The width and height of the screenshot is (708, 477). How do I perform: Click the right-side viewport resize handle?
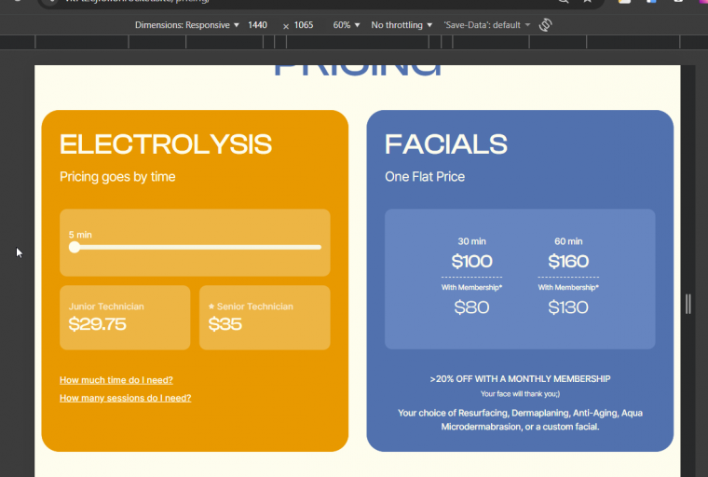coord(688,304)
